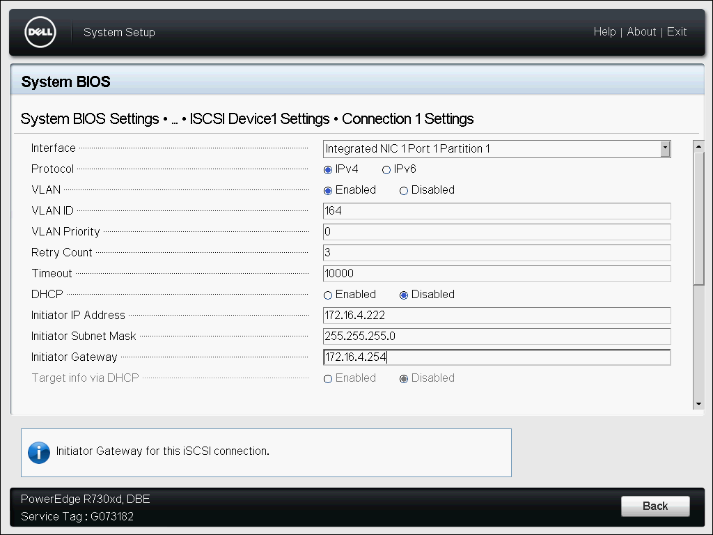Open Help in the header
The width and height of the screenshot is (713, 535).
(x=604, y=32)
